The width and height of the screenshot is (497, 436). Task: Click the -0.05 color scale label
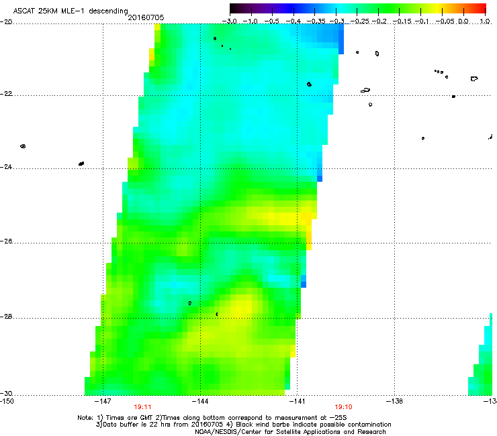coord(445,21)
